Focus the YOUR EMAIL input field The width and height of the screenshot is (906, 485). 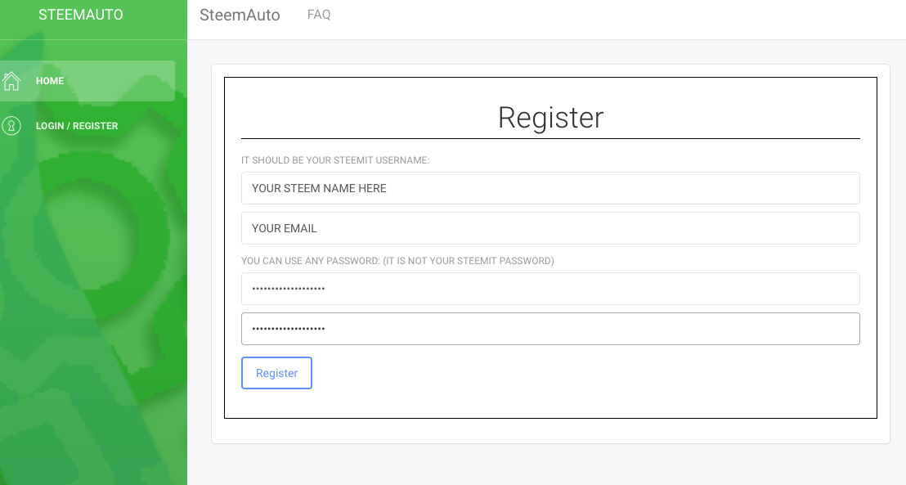pyautogui.click(x=550, y=228)
